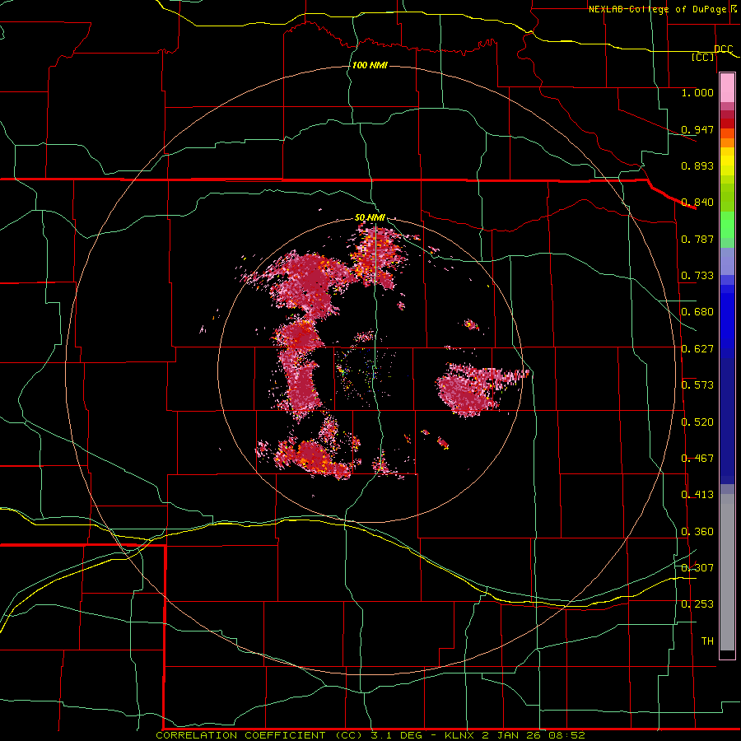Select the 1.000 scale value
The image size is (741, 741).
pyautogui.click(x=697, y=92)
